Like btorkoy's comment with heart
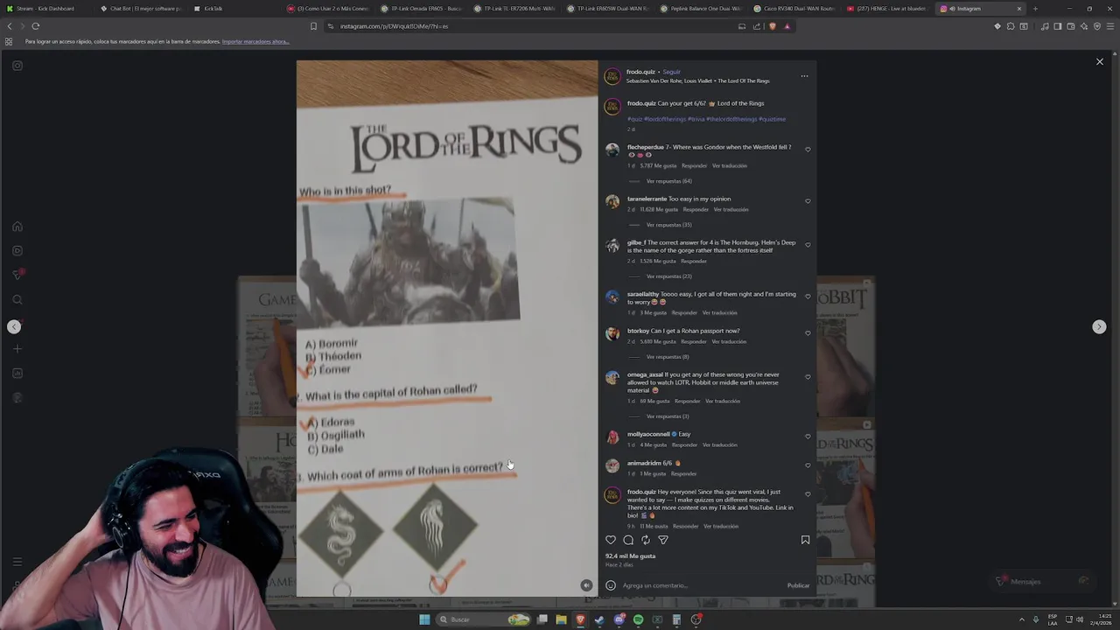Viewport: 1120px width, 630px height. click(x=808, y=333)
